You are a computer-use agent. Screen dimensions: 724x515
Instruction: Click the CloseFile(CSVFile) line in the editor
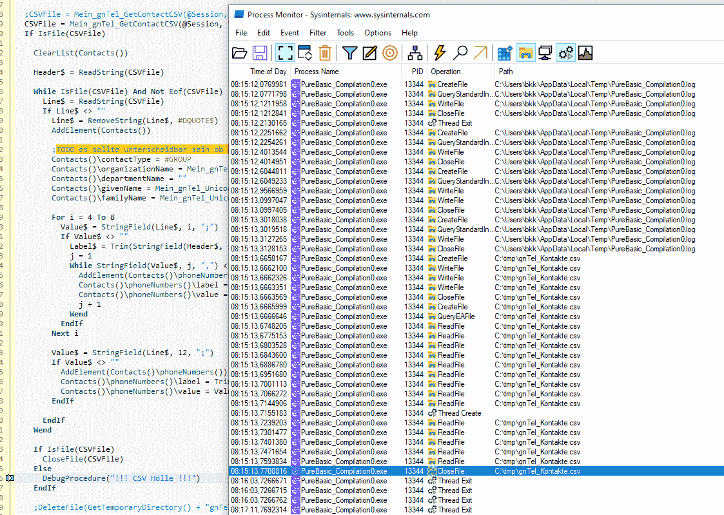(83, 459)
